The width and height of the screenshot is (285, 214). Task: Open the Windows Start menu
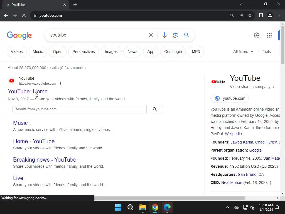tap(118, 207)
